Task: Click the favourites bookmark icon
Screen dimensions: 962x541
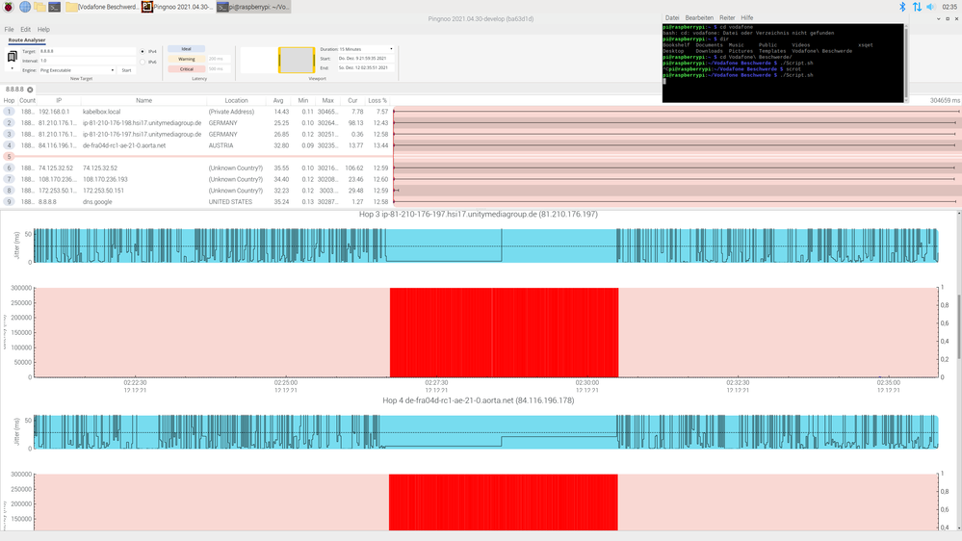Action: (x=12, y=57)
